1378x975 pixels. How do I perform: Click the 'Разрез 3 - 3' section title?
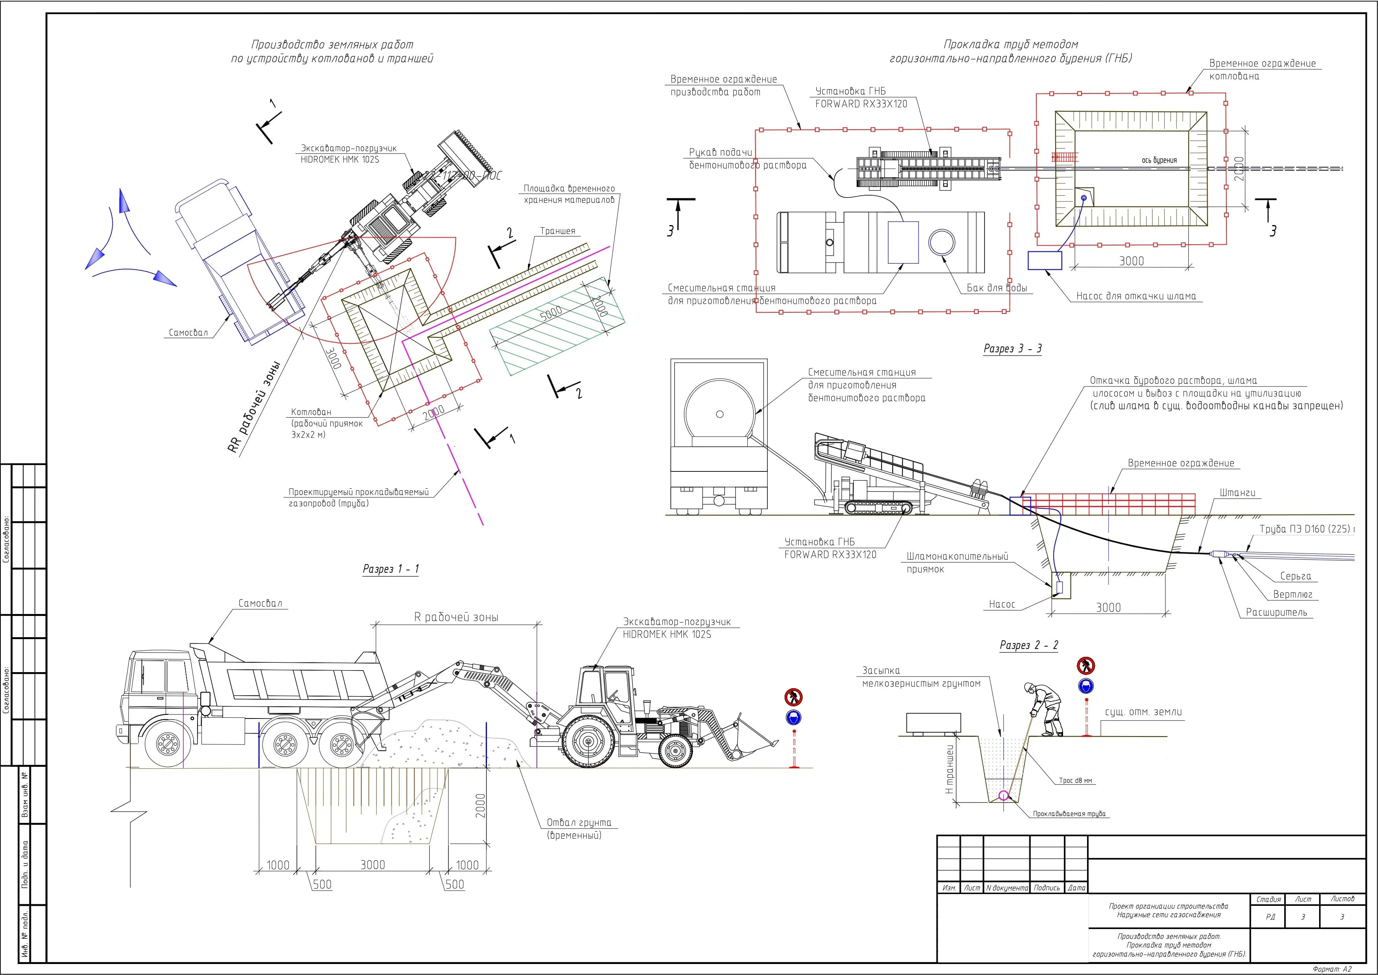coord(1012,348)
